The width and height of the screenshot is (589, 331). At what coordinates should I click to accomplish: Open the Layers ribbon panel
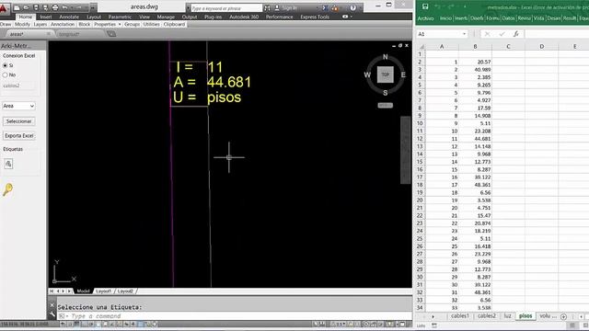(40, 24)
